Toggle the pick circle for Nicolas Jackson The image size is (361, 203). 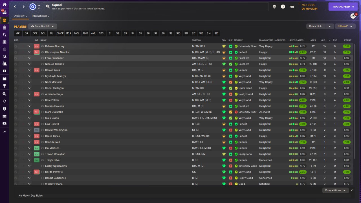[16, 64]
